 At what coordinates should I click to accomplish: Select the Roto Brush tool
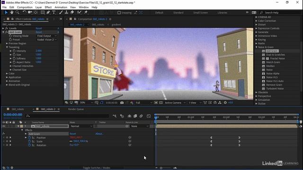point(79,13)
